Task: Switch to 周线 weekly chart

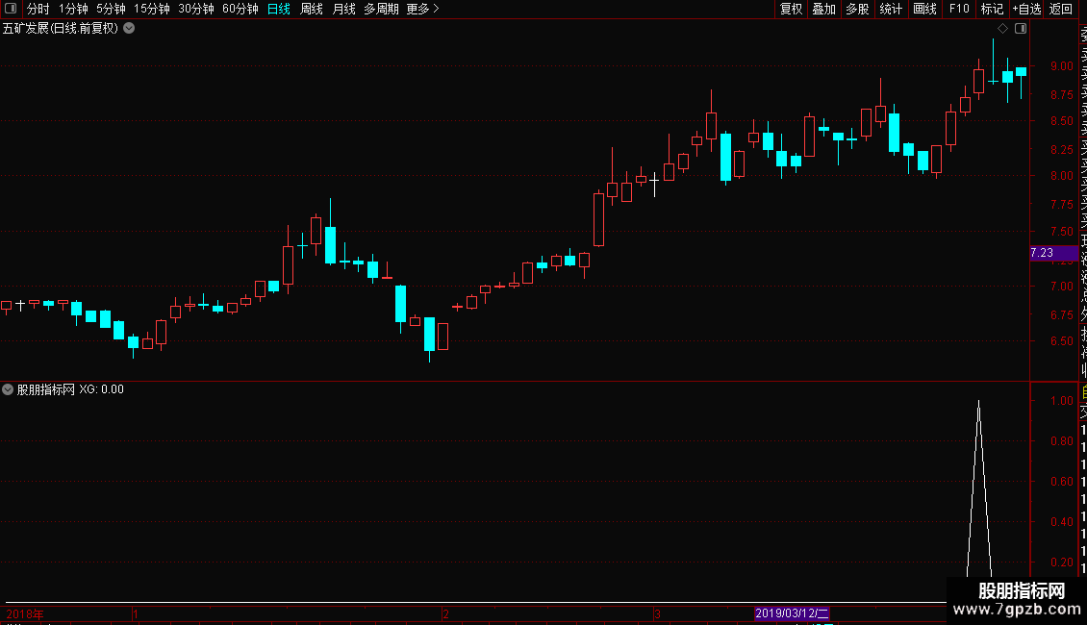Action: pos(312,9)
